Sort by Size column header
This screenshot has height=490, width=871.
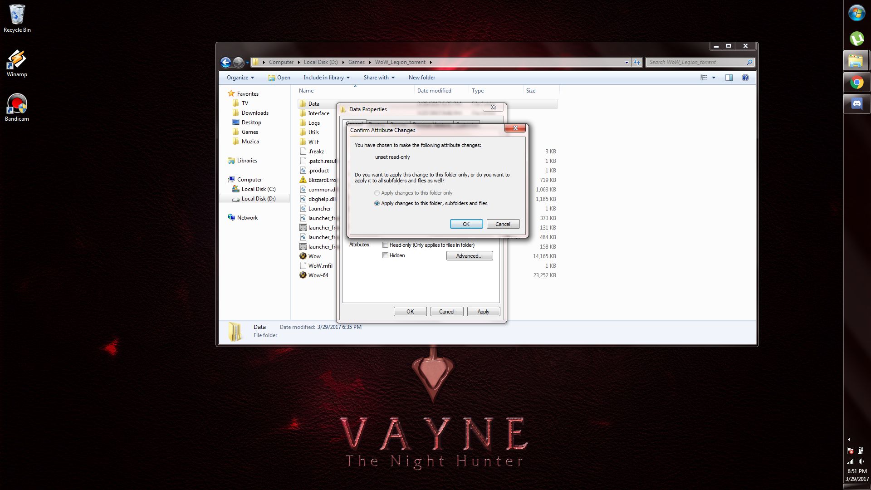tap(541, 91)
